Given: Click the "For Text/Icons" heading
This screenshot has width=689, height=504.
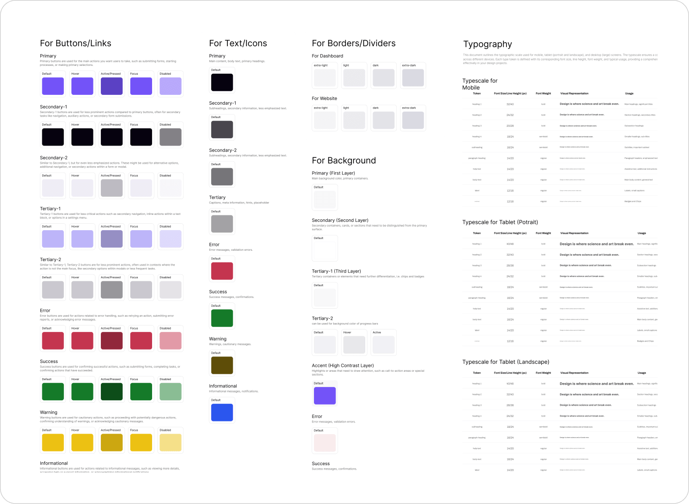Looking at the screenshot, I should coord(238,43).
